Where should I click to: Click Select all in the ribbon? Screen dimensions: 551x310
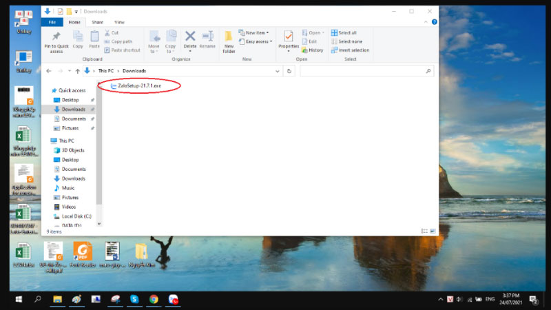click(347, 32)
